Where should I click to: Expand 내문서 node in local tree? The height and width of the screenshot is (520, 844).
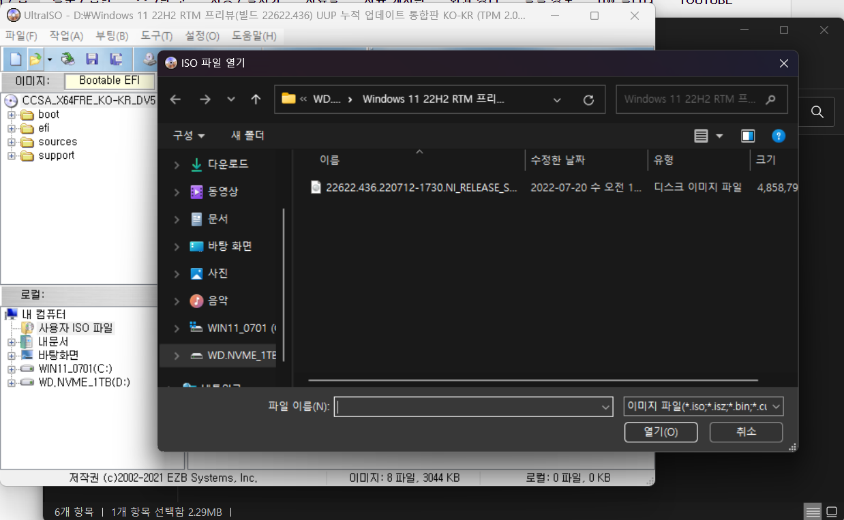pos(12,341)
